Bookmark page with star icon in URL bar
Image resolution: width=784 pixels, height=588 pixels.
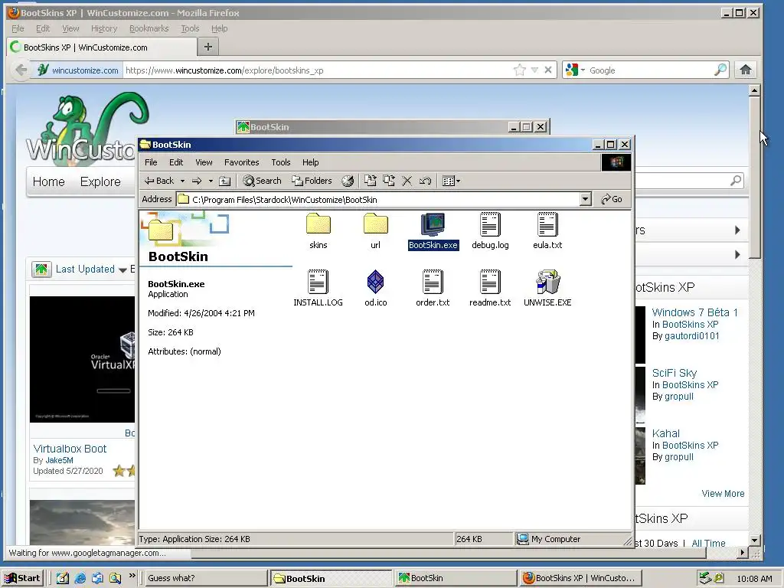tap(520, 70)
